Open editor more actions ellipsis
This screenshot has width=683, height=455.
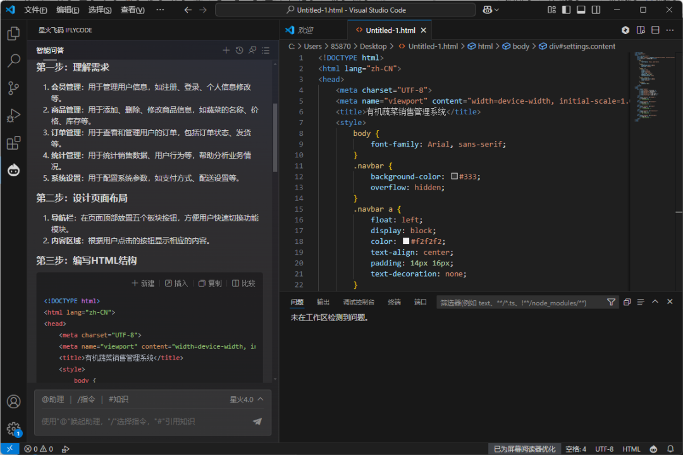tap(670, 30)
